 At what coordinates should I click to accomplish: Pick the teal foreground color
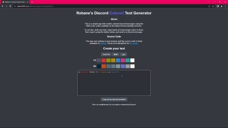pyautogui.click(x=128, y=60)
